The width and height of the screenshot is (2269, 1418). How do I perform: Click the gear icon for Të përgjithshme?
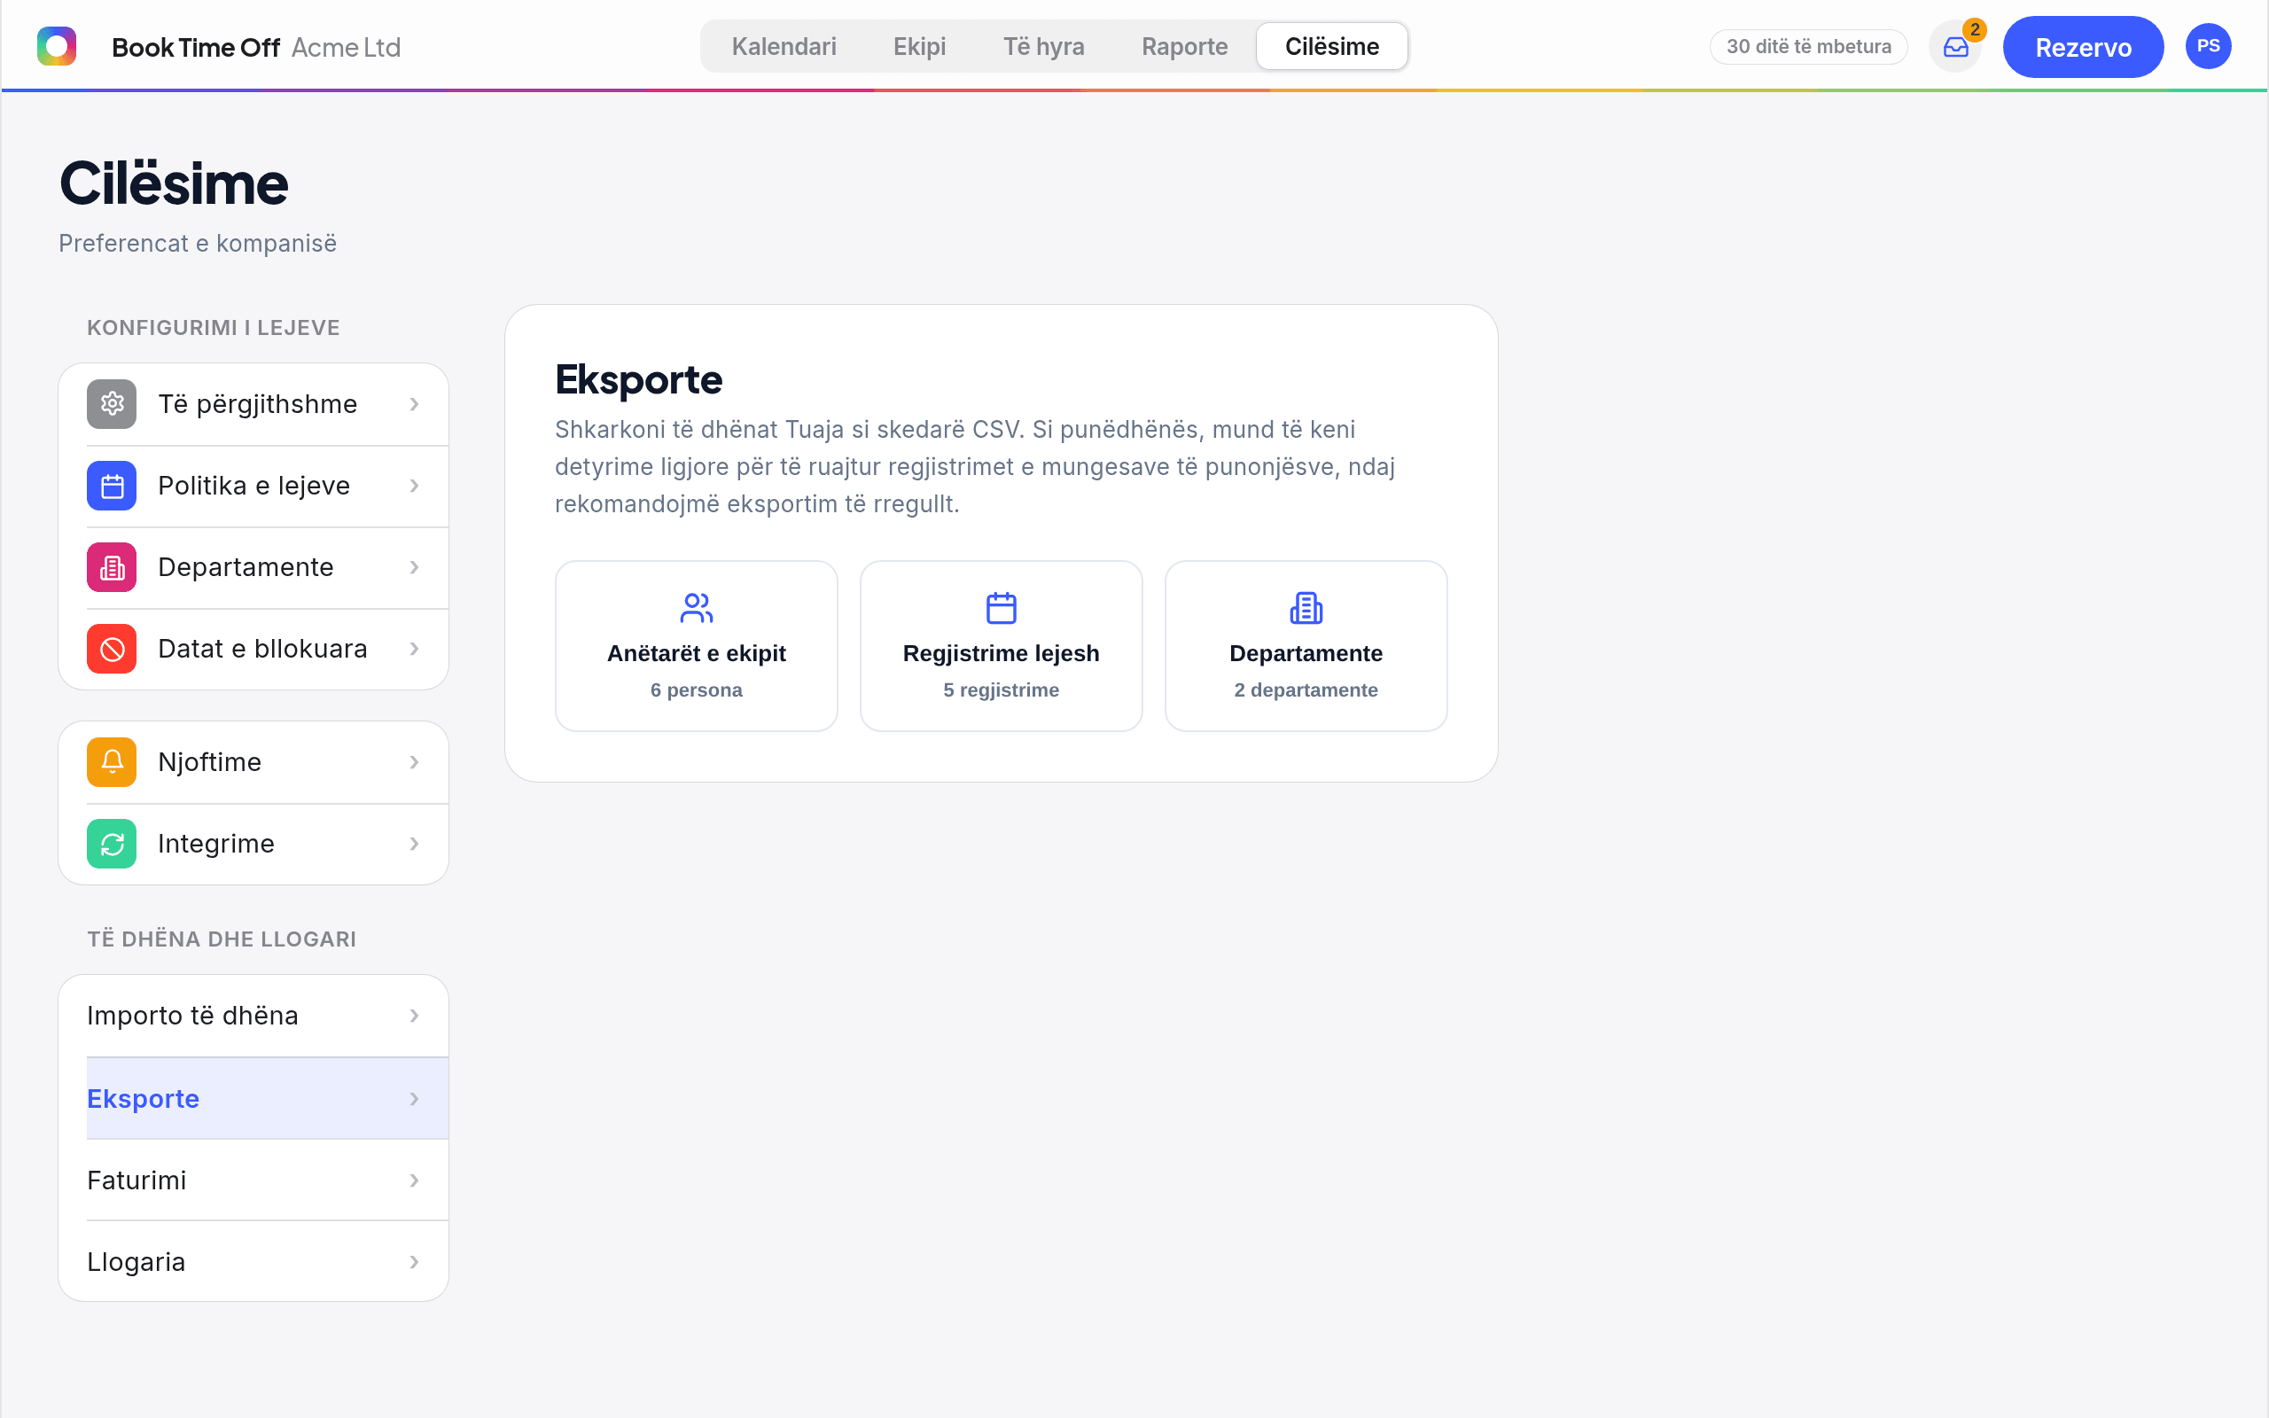112,404
